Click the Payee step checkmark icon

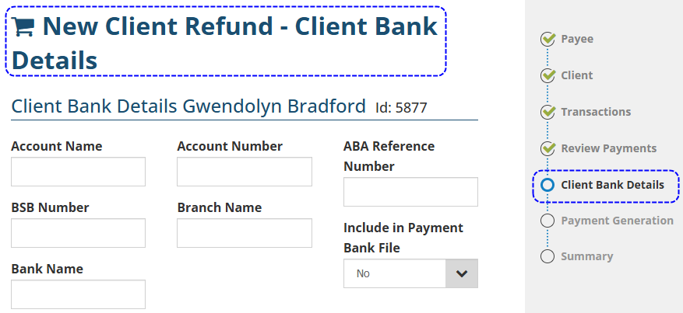547,39
